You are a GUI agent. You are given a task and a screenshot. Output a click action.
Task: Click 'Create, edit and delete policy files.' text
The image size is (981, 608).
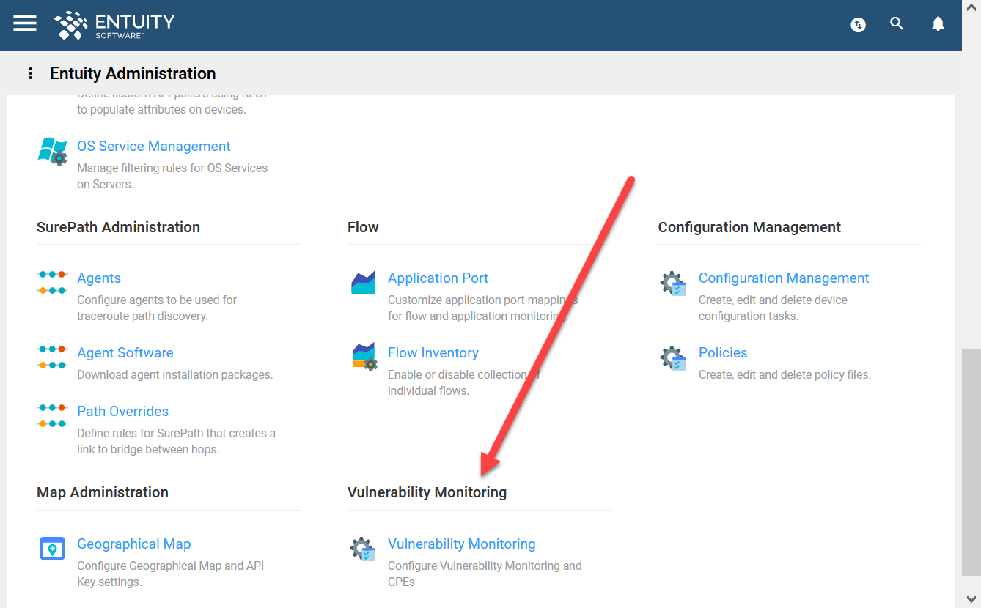point(785,374)
